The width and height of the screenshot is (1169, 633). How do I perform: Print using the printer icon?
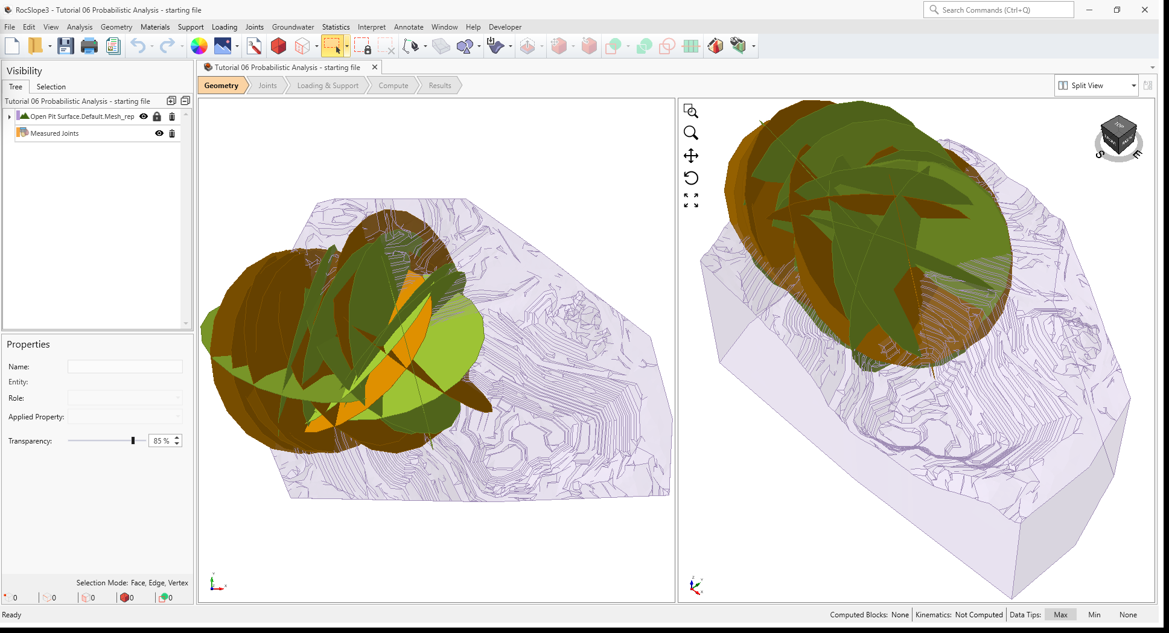[x=89, y=46]
